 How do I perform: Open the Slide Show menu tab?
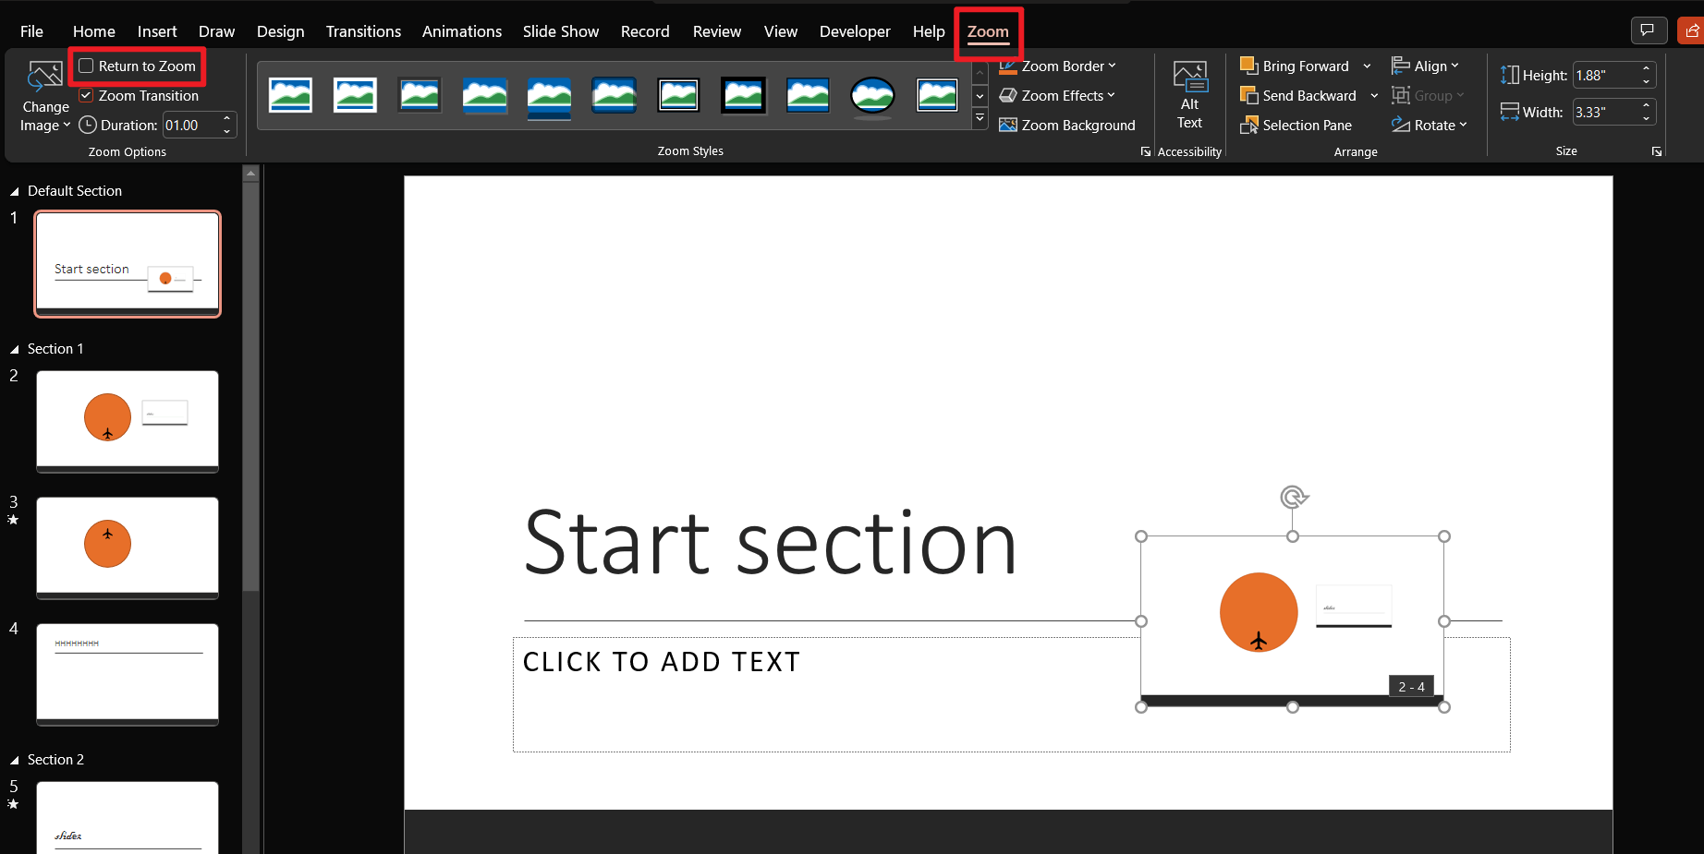coord(560,30)
